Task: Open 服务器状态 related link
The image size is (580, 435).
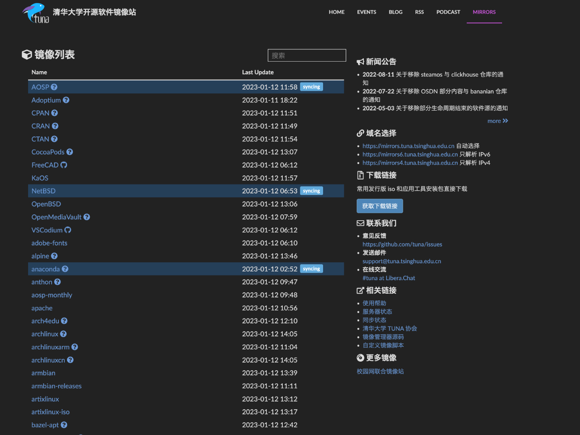Action: (377, 312)
